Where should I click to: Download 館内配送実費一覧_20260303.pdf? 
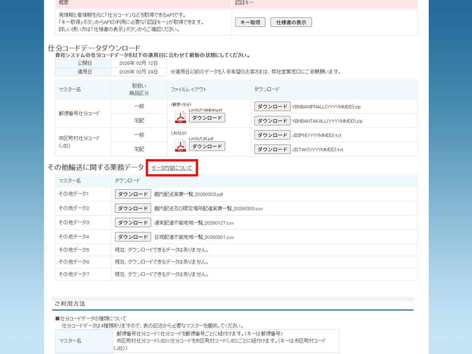133,194
